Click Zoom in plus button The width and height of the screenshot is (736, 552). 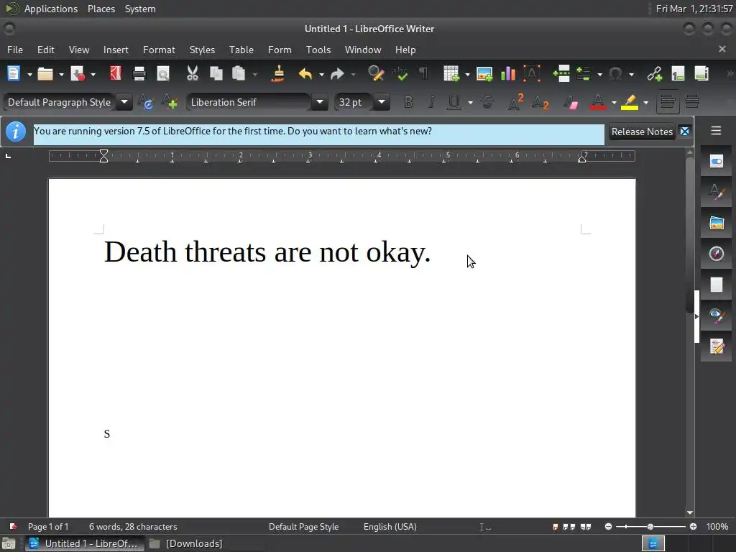[x=693, y=527]
